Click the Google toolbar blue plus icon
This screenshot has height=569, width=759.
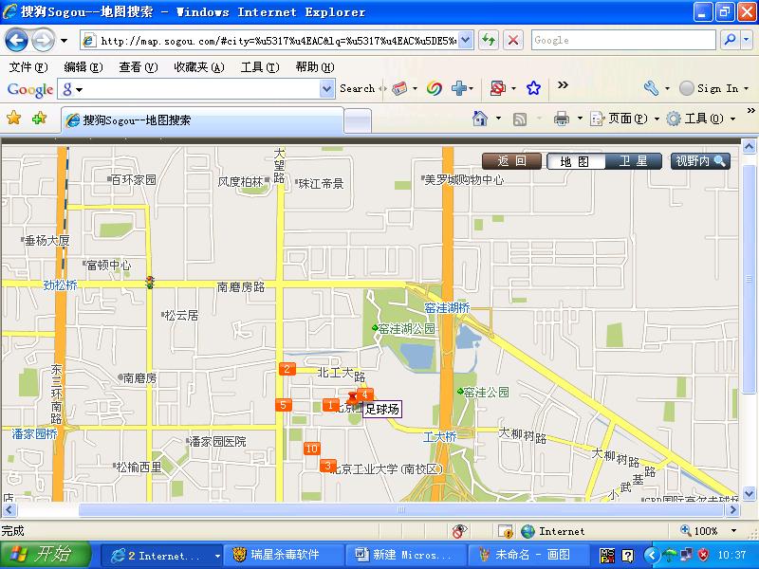point(458,88)
